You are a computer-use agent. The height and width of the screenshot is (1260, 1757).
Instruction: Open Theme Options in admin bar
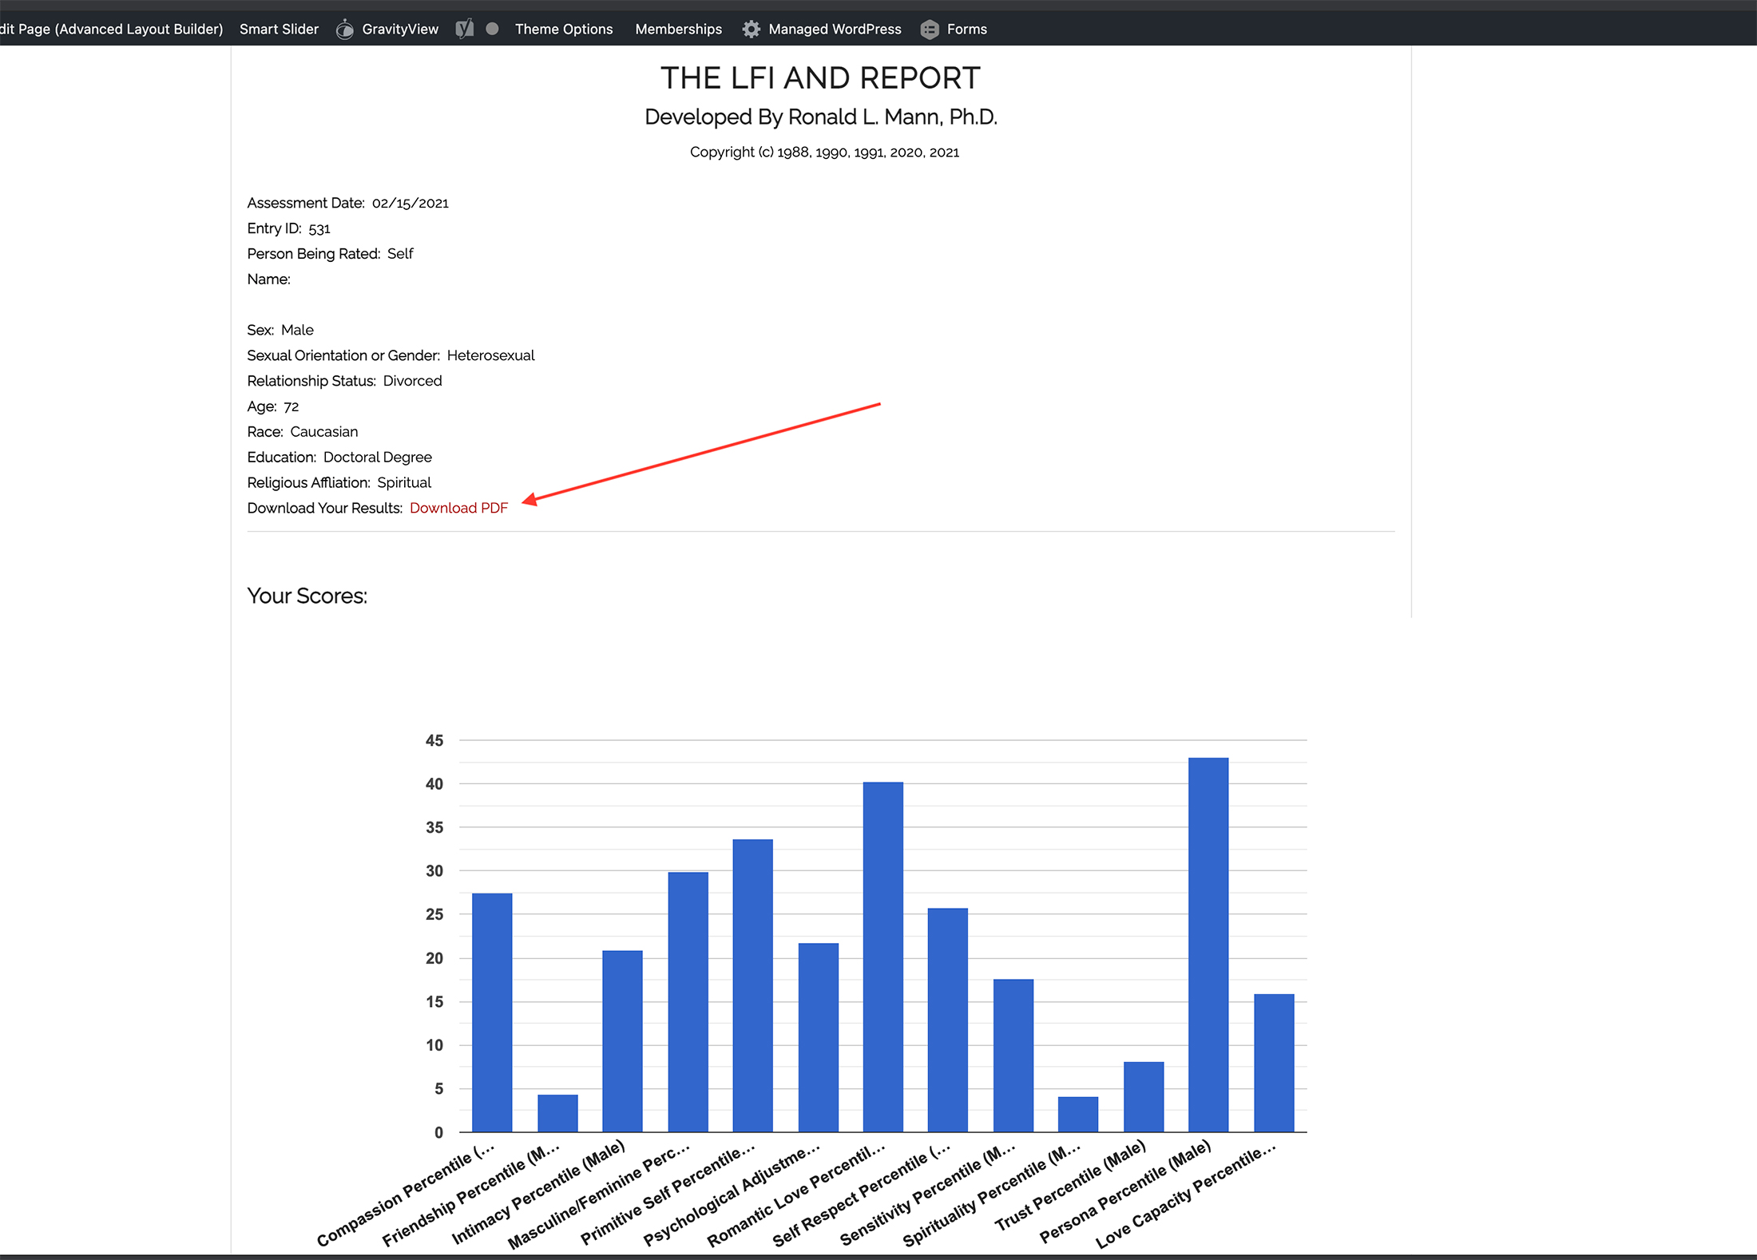(564, 30)
